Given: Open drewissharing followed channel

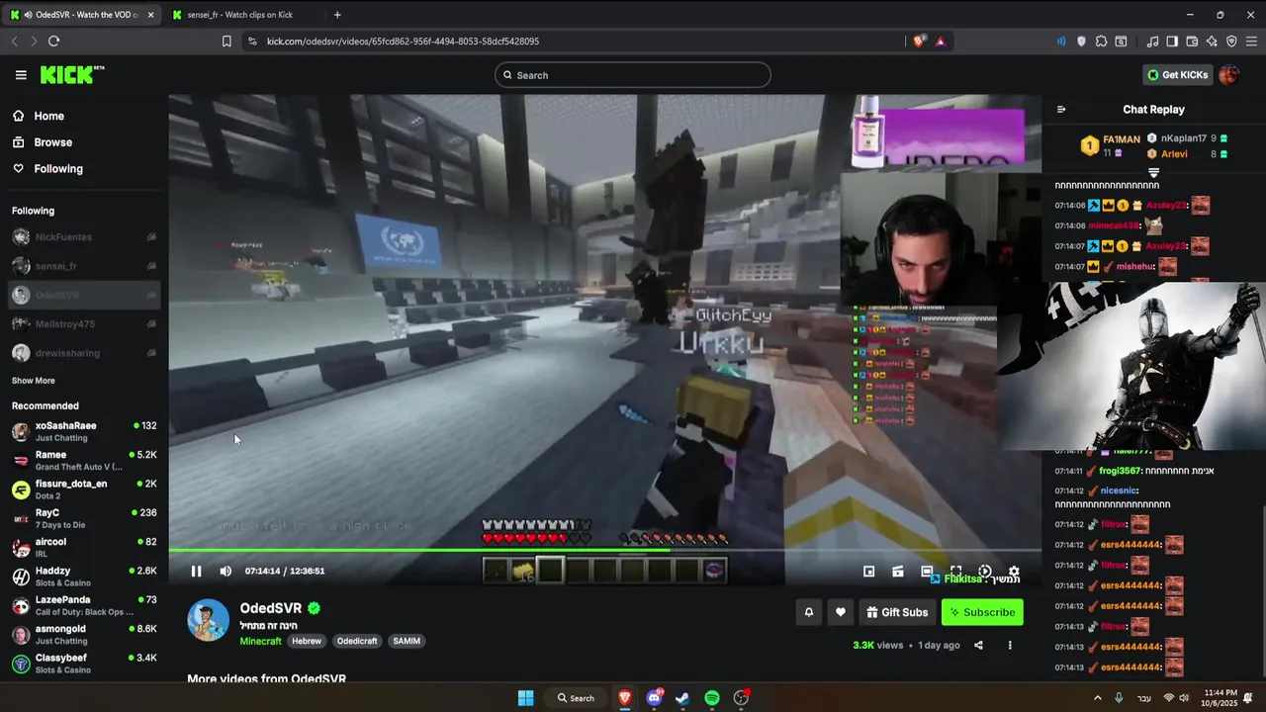Looking at the screenshot, I should (84, 353).
